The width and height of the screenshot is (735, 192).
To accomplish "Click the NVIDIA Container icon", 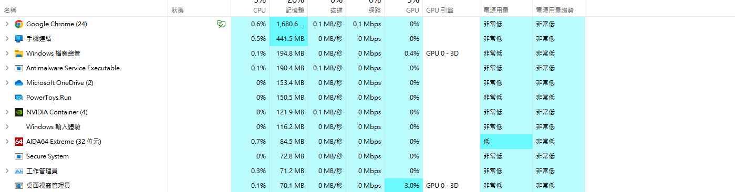I will pos(19,112).
